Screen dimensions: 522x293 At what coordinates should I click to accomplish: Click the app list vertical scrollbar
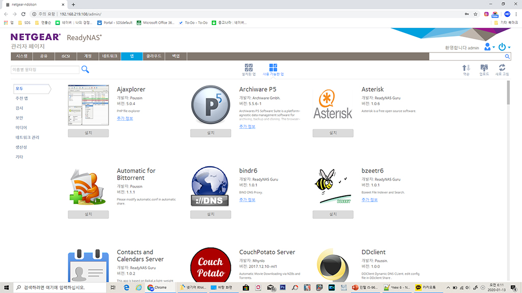[508, 93]
